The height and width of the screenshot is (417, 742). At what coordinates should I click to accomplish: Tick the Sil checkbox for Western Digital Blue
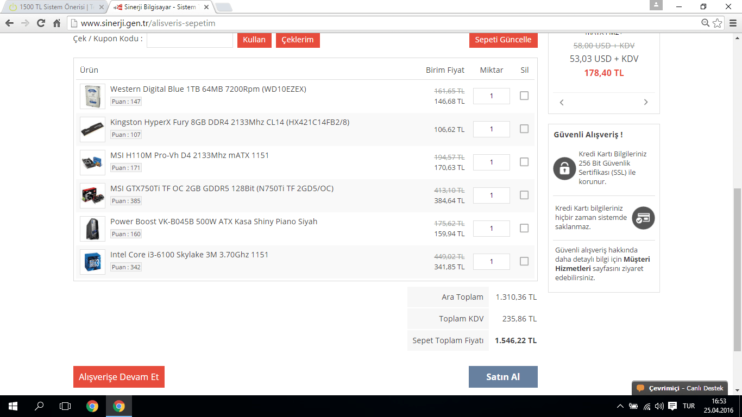(x=524, y=96)
